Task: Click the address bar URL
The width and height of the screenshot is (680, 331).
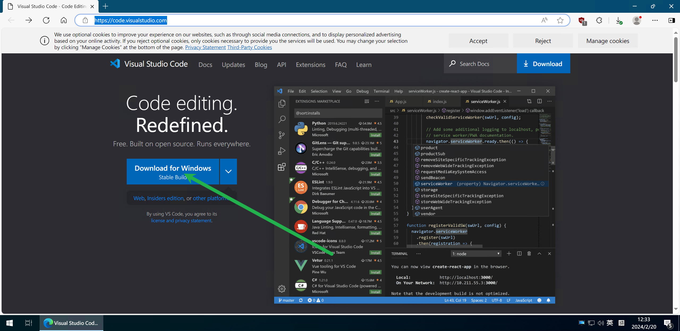Action: point(131,20)
